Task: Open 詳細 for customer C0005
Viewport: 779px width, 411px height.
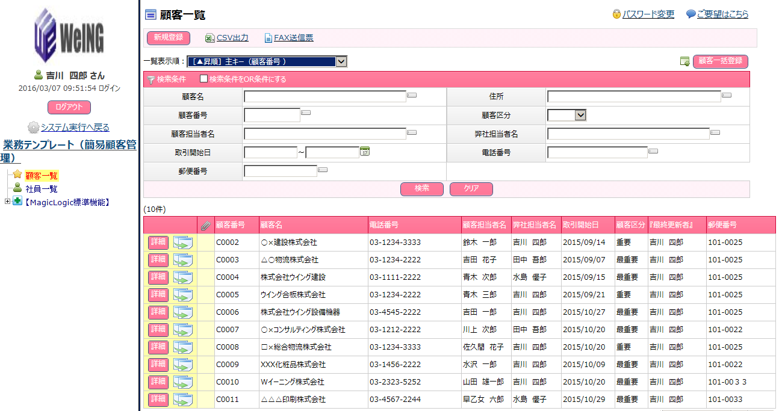Action: [x=158, y=295]
